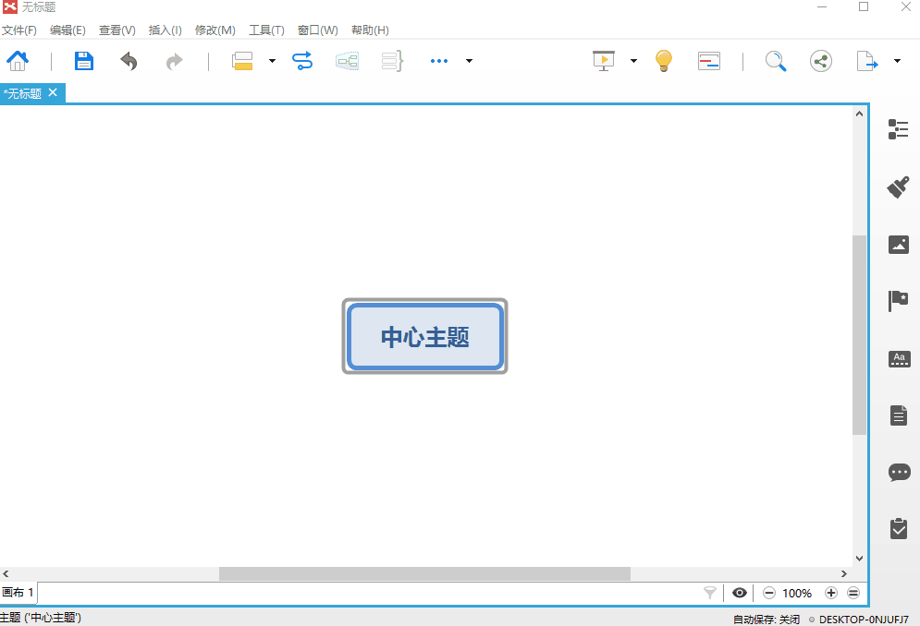This screenshot has width=920, height=626.
Task: Open the task info clipboard icon
Action: 898,528
